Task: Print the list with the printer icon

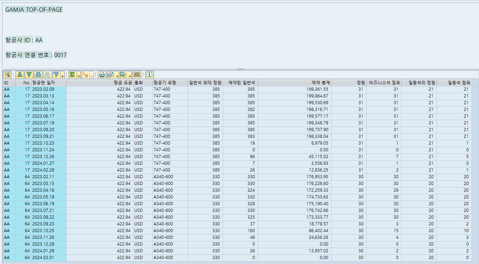Action: (102, 74)
